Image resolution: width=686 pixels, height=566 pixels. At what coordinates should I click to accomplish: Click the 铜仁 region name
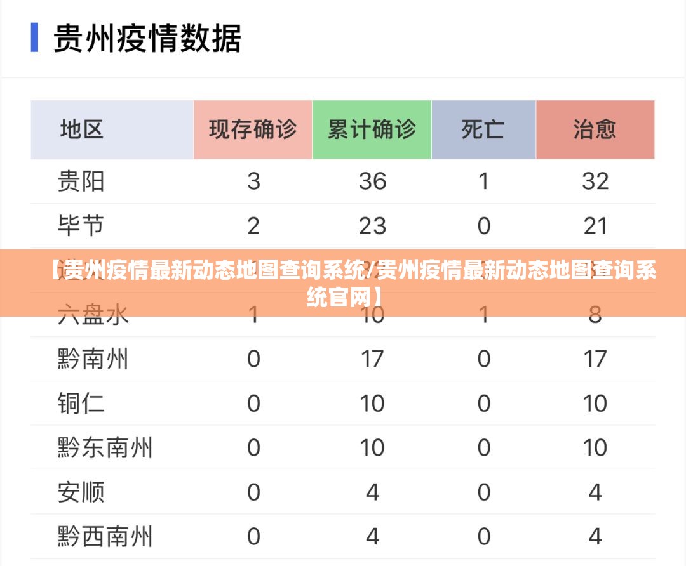(81, 404)
